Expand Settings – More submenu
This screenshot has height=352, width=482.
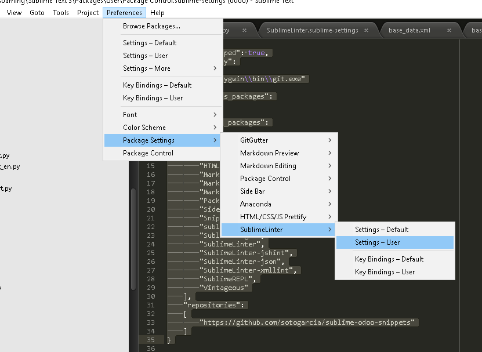tap(162, 68)
